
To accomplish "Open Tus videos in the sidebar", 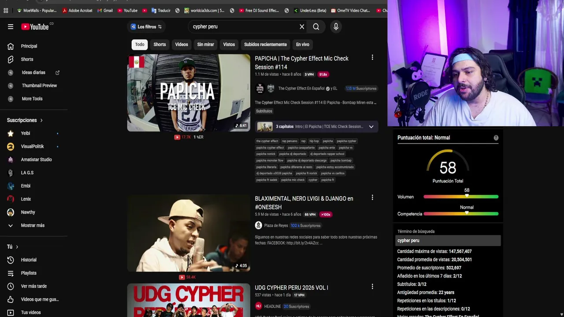I will (31, 313).
